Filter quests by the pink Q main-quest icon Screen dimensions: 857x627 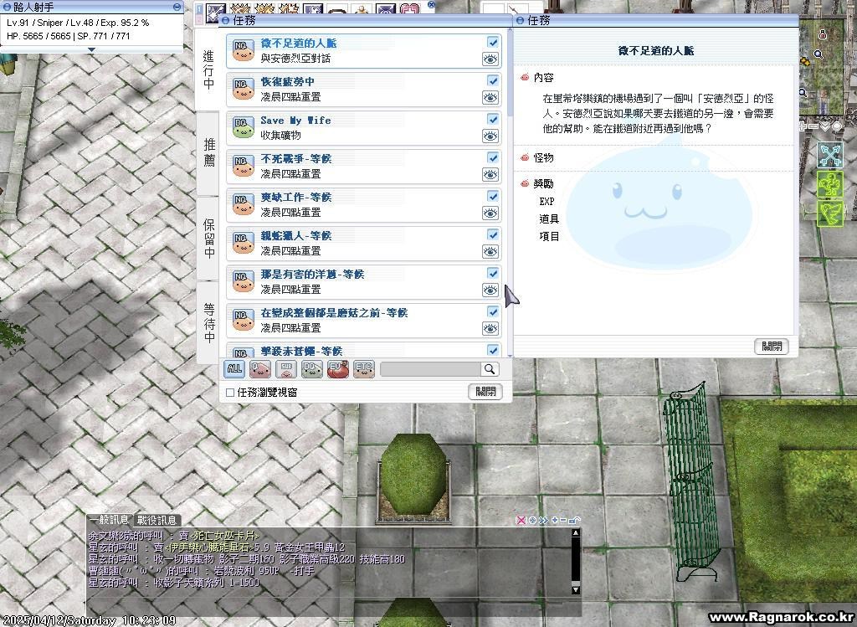point(260,369)
